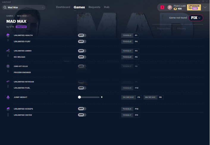Click the Jump Height slider handle

[x=79, y=97]
